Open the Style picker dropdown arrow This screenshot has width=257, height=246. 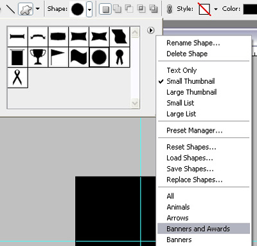click(x=216, y=9)
